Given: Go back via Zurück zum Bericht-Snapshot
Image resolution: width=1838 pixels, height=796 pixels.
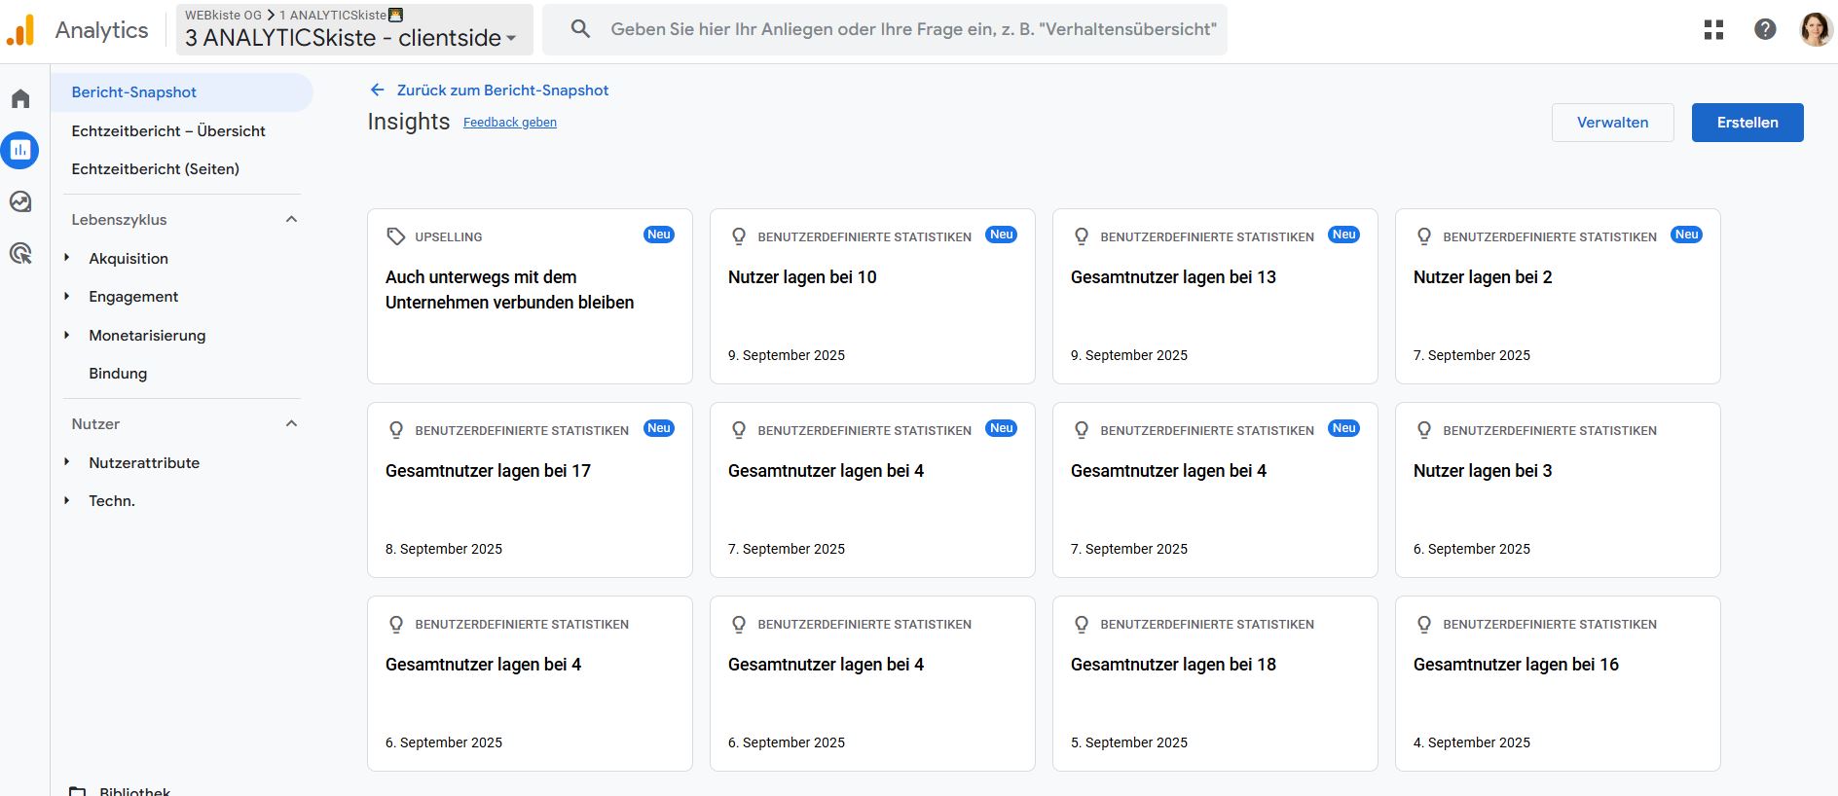Looking at the screenshot, I should 502,90.
